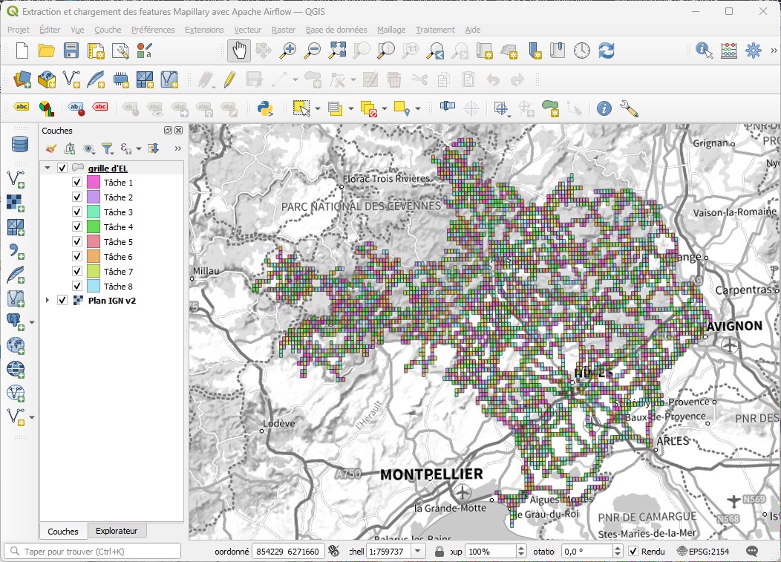781x562 pixels.
Task: Focus the Taper pour trouver search box
Action: tap(92, 551)
